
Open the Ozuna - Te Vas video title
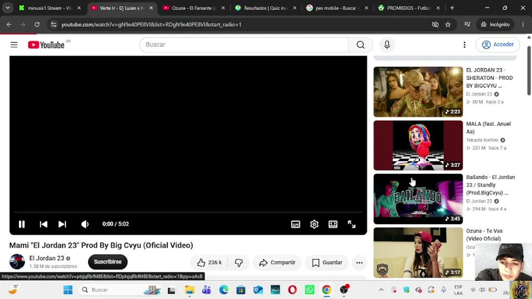pyautogui.click(x=484, y=235)
